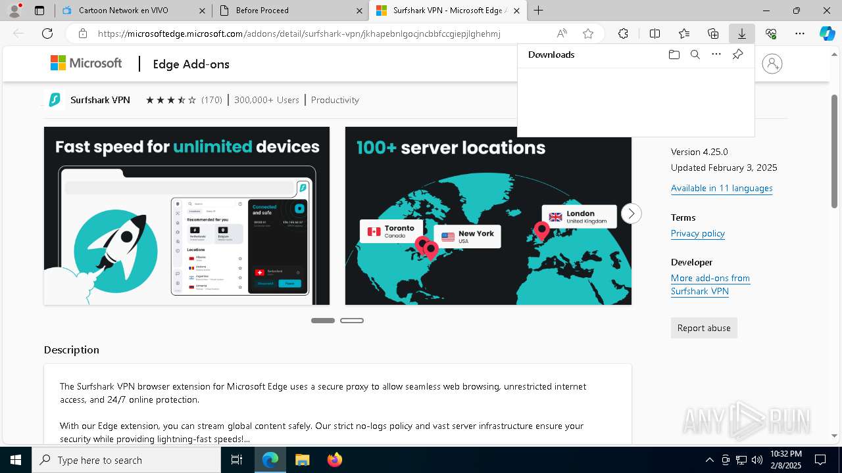Click the Downloads toolbar icon
The image size is (842, 473).
coord(741,34)
